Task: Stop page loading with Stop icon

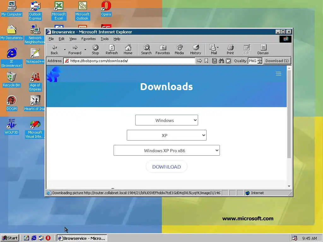Action: pos(95,50)
